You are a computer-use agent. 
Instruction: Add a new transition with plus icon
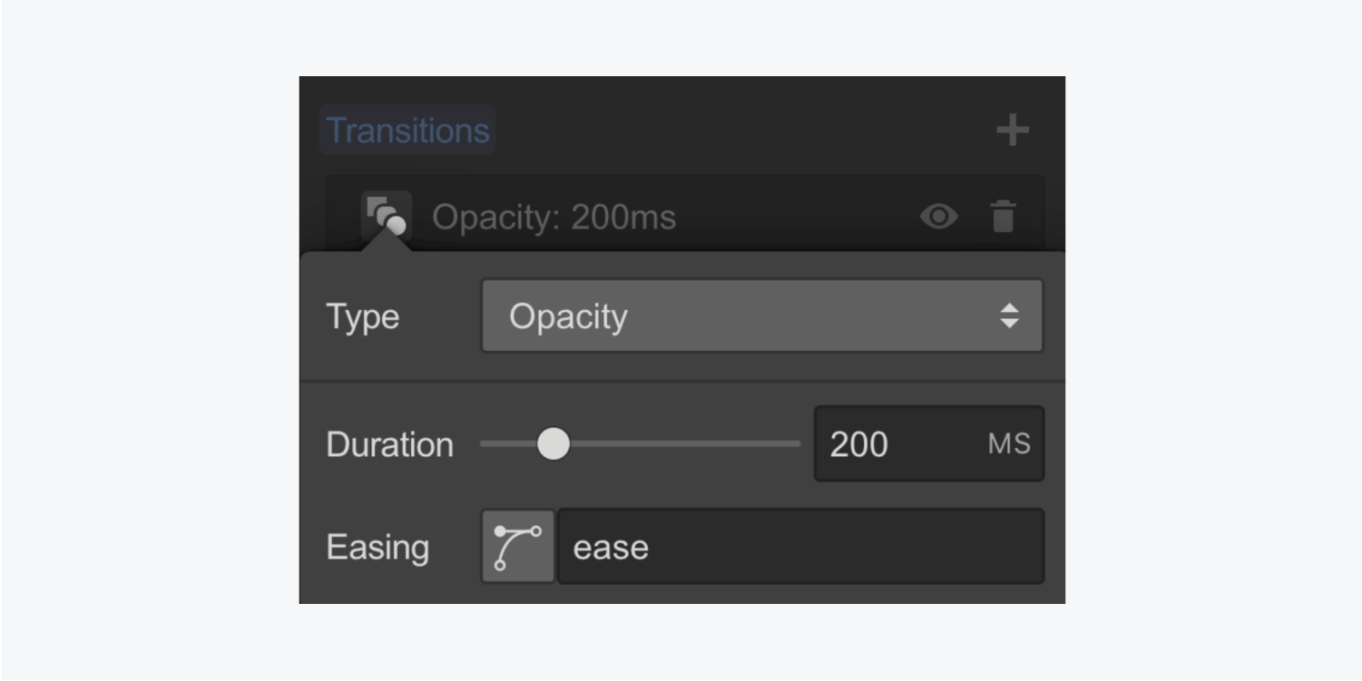pyautogui.click(x=1012, y=131)
